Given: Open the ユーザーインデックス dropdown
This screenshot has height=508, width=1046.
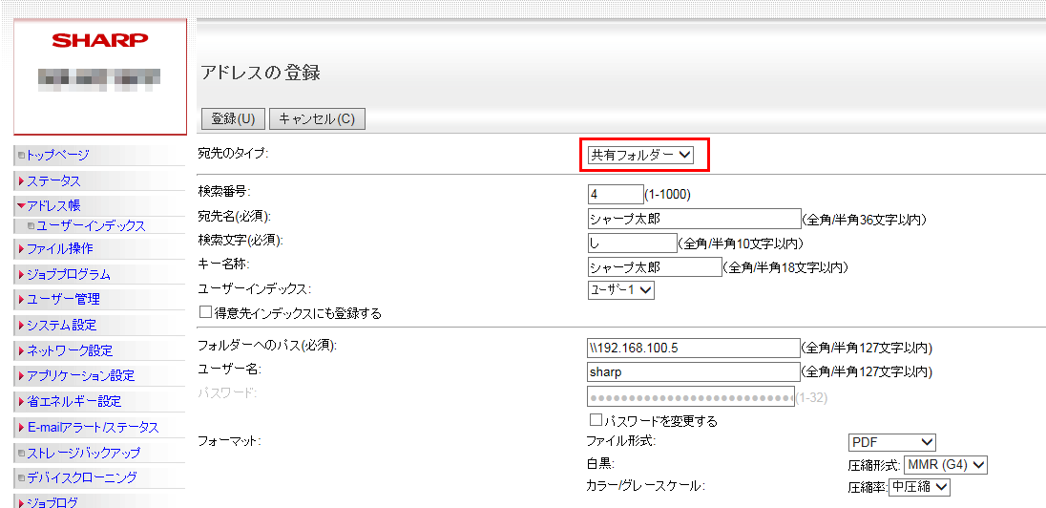Looking at the screenshot, I should click(621, 289).
